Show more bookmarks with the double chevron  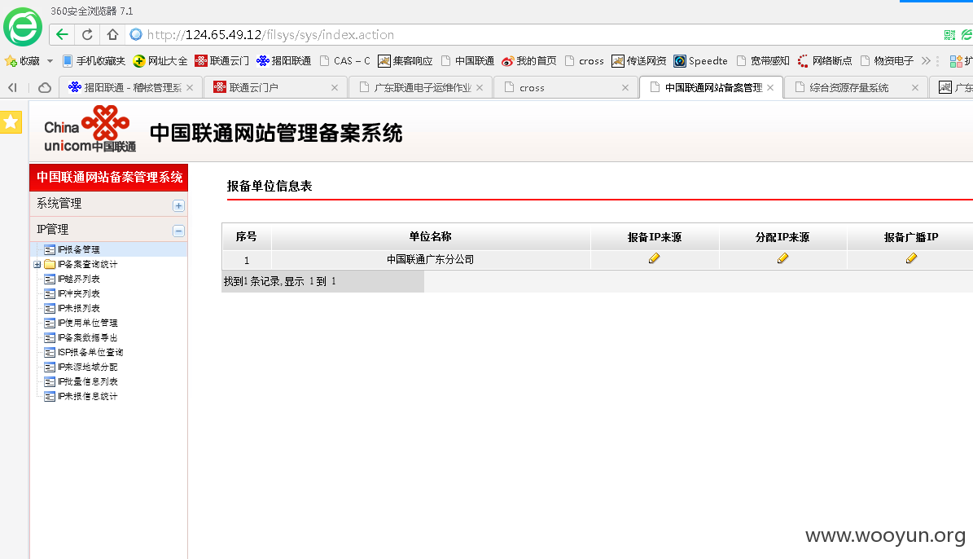926,61
